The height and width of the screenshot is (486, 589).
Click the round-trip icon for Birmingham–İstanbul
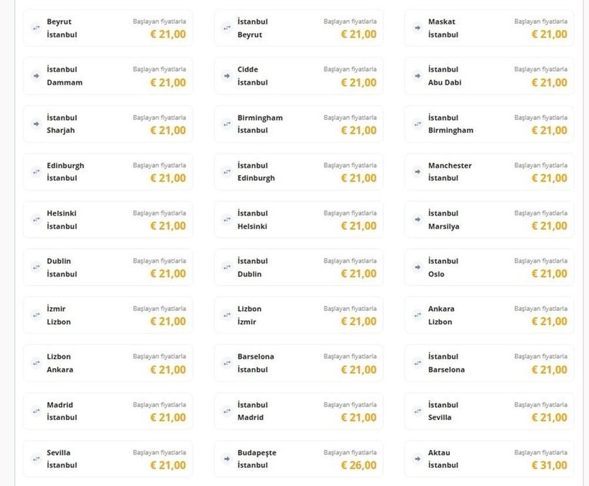click(x=227, y=123)
